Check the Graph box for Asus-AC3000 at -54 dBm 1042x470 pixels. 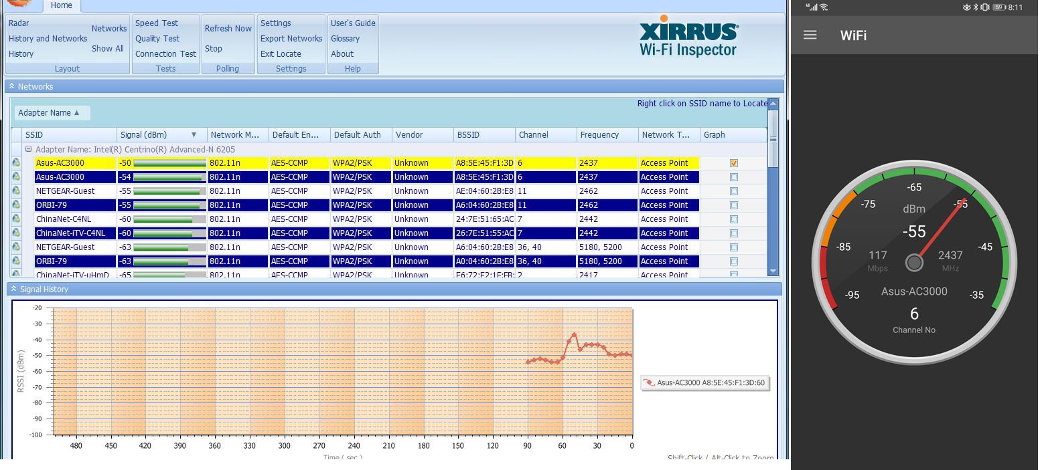(x=734, y=177)
